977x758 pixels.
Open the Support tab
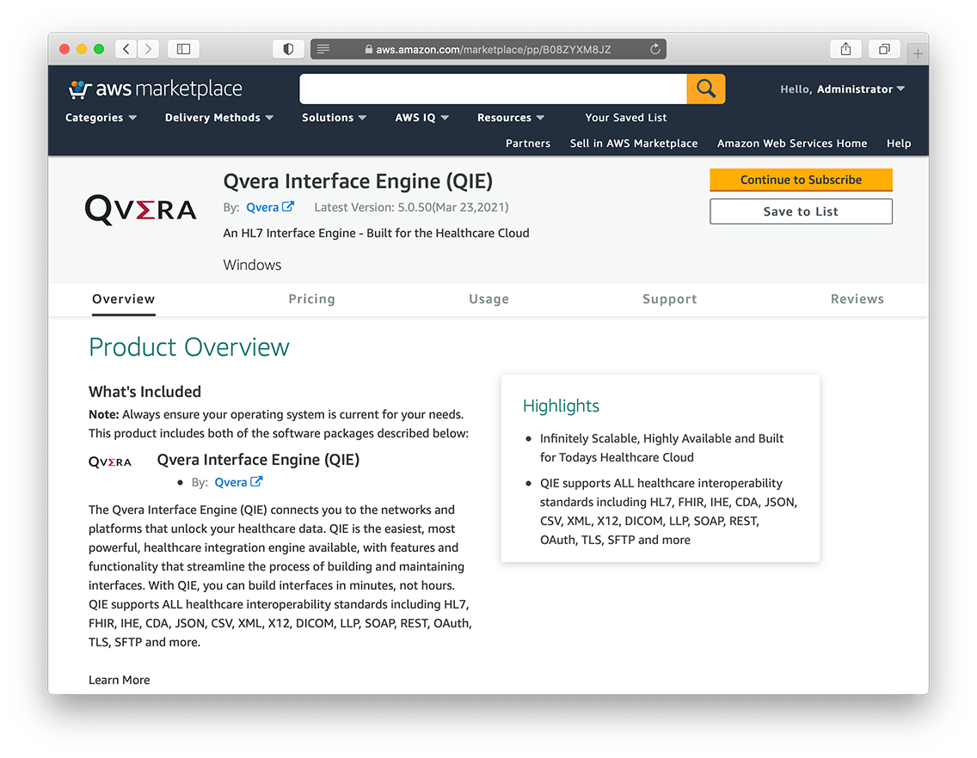[670, 299]
